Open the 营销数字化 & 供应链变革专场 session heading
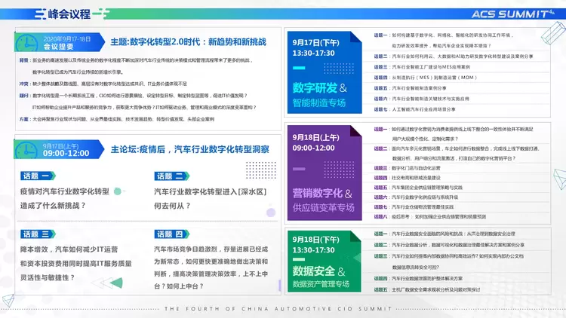 coord(324,200)
